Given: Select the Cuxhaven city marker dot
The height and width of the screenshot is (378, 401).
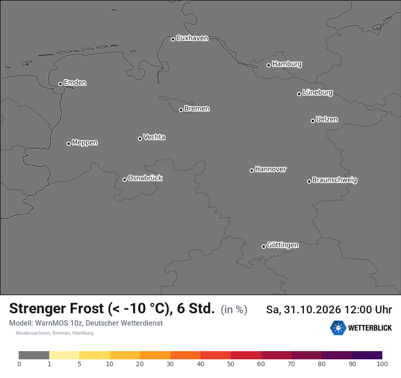Looking at the screenshot, I should pos(173,39).
